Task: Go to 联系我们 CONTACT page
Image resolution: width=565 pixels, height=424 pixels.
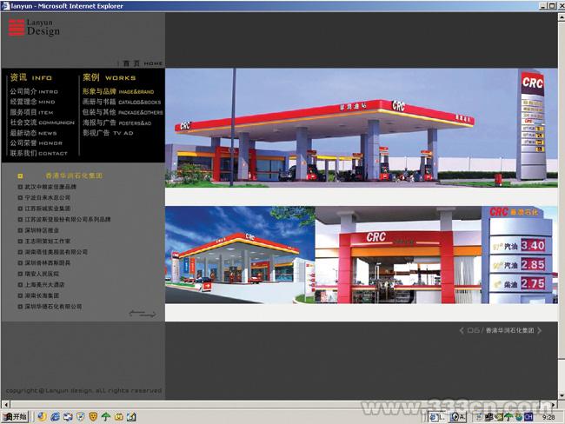Action: (x=38, y=153)
